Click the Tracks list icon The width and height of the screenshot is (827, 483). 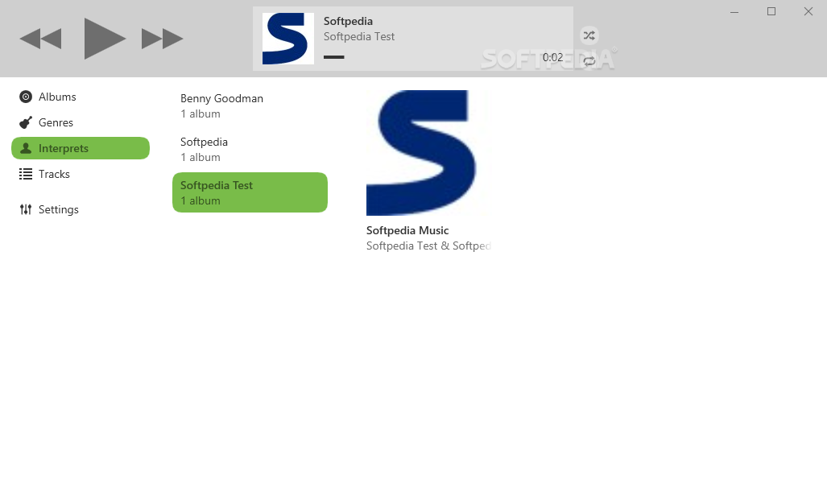pyautogui.click(x=25, y=174)
